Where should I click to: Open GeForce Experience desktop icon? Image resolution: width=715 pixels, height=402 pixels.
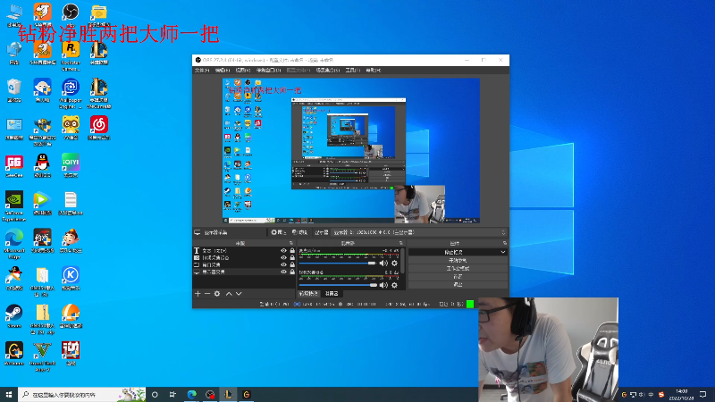click(14, 206)
